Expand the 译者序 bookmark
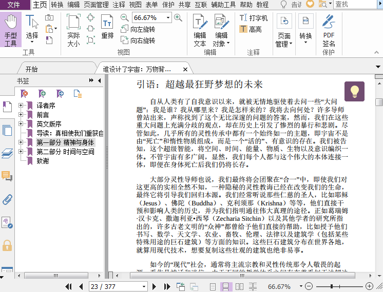The image size is (383, 292). pos(21,106)
